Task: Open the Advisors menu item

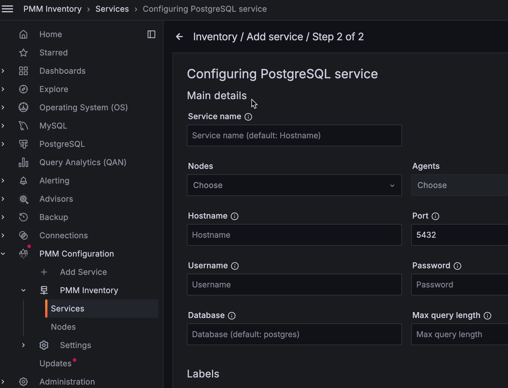Action: pyautogui.click(x=56, y=199)
